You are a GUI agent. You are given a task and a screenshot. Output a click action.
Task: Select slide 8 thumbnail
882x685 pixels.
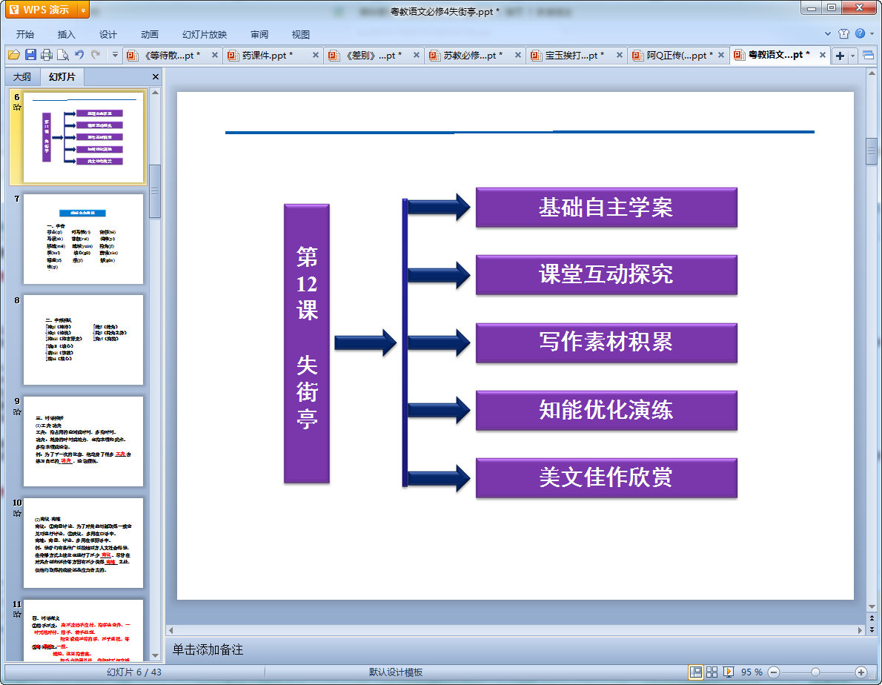tap(83, 340)
